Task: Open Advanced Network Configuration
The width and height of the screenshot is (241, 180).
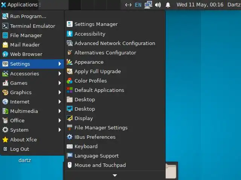Action: 115,43
